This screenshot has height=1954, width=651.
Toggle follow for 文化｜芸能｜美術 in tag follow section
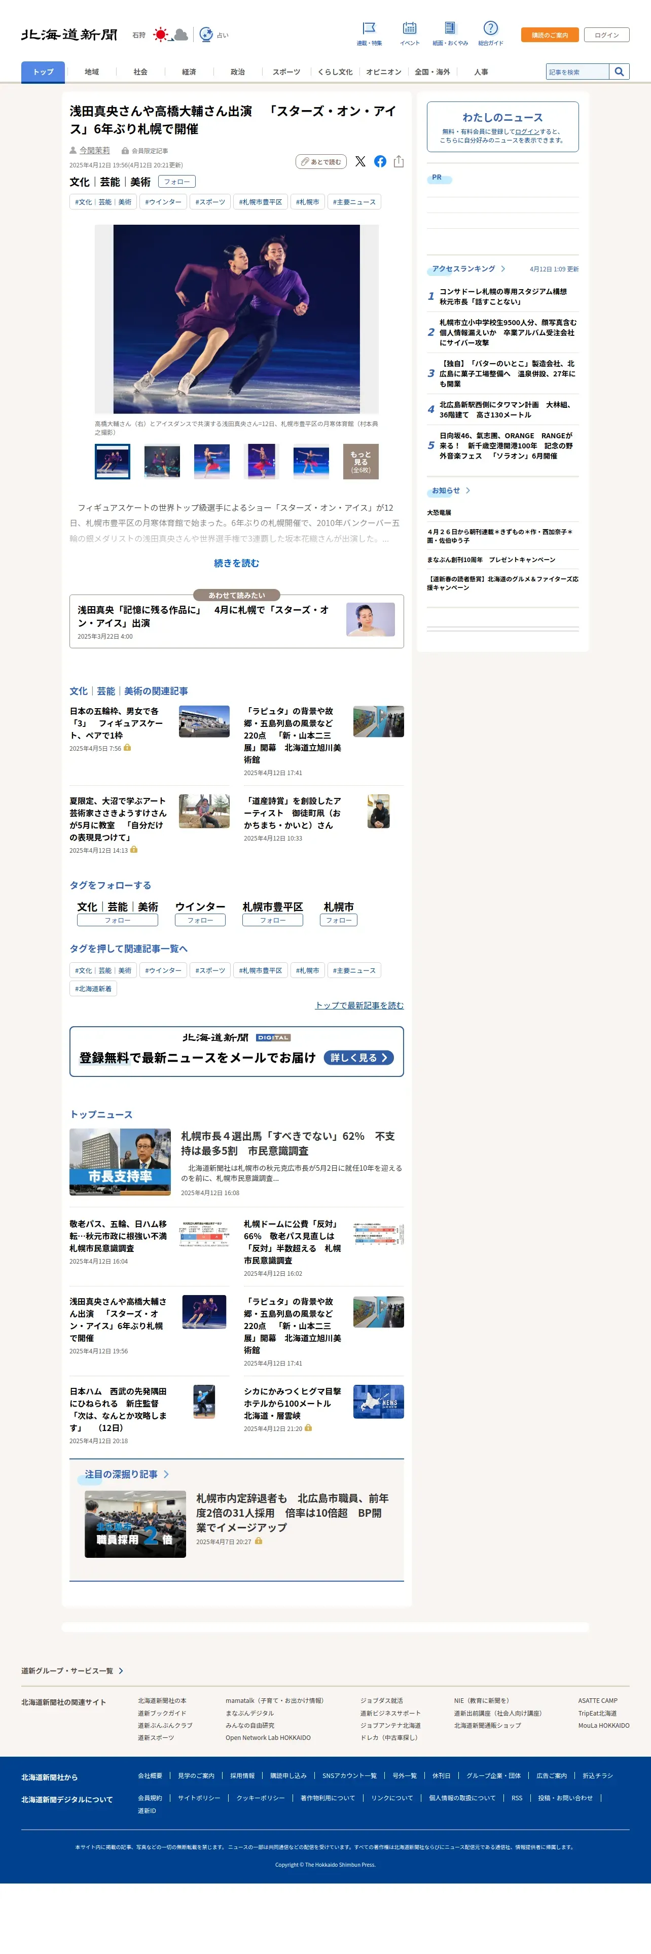click(x=118, y=920)
